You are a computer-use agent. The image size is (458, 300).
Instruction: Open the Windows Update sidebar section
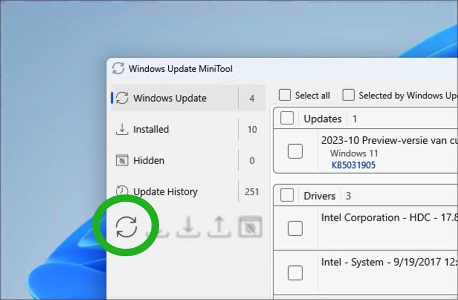[188, 98]
